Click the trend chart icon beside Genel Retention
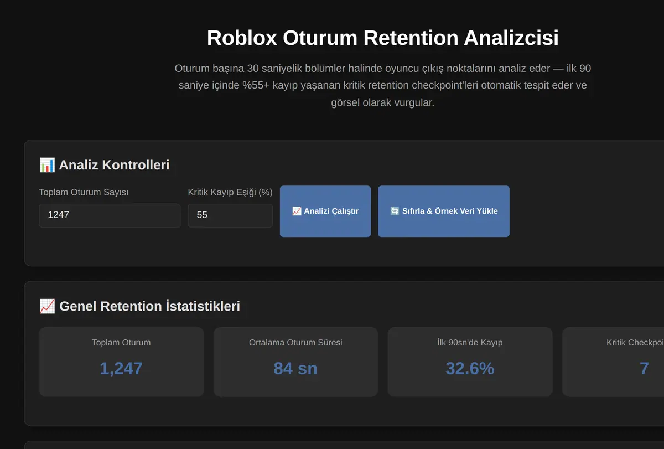The height and width of the screenshot is (449, 664). pos(47,306)
